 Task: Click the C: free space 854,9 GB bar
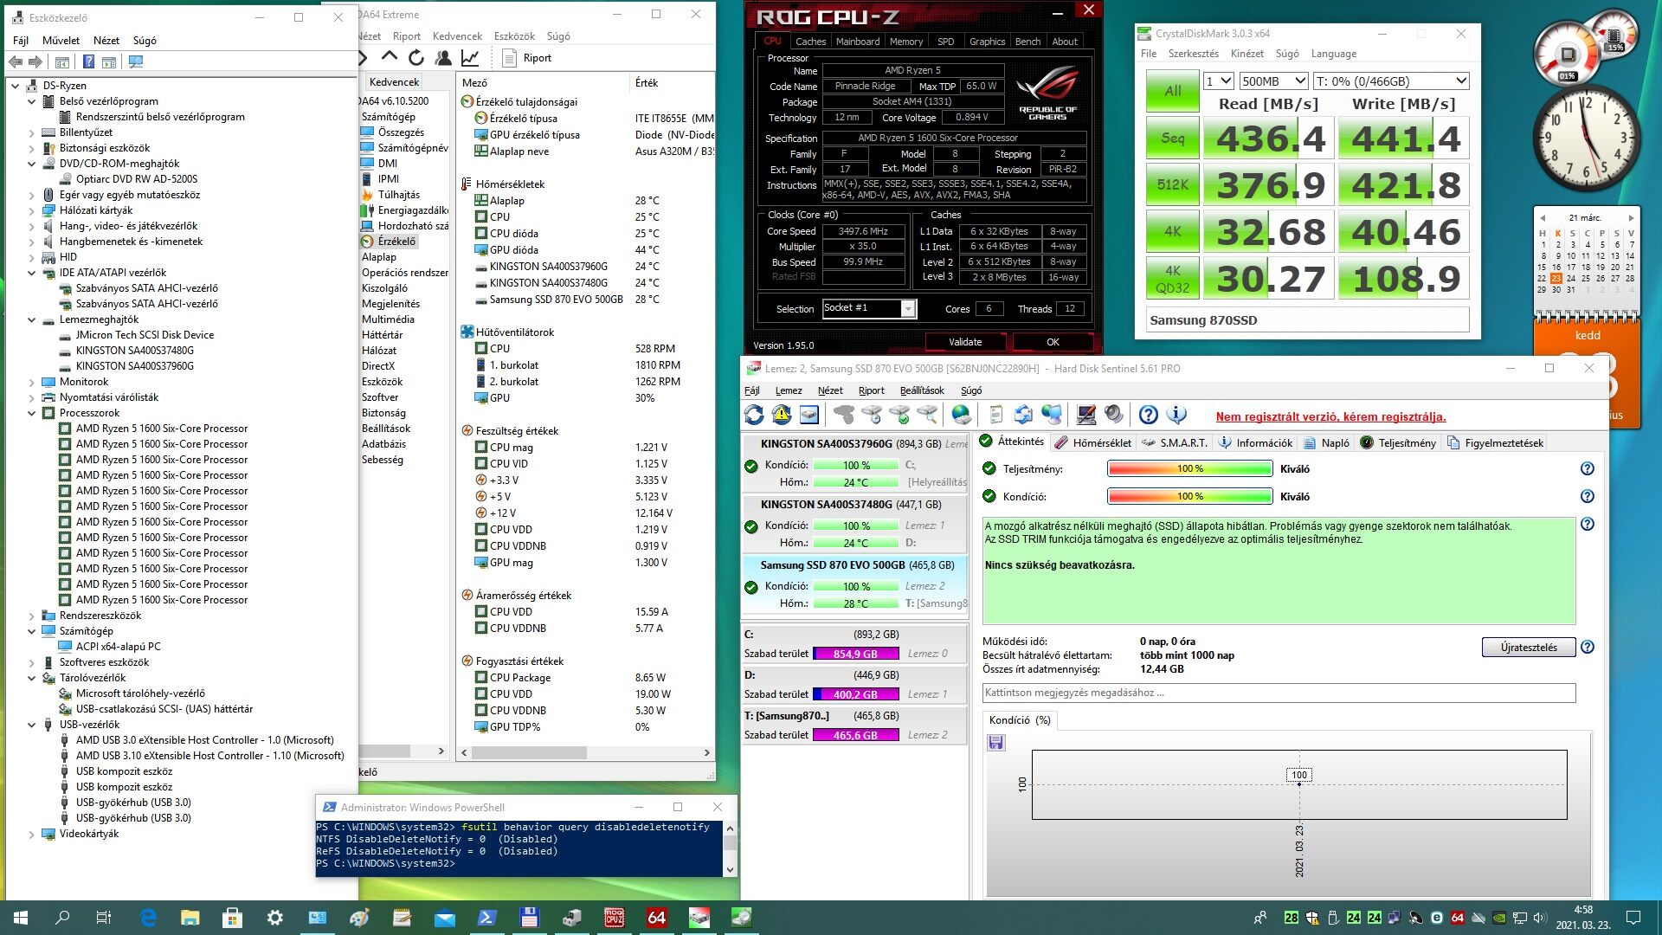pyautogui.click(x=855, y=654)
